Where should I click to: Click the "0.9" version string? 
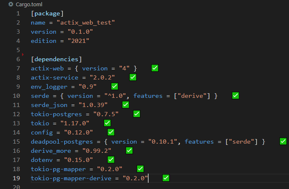coord(87,87)
